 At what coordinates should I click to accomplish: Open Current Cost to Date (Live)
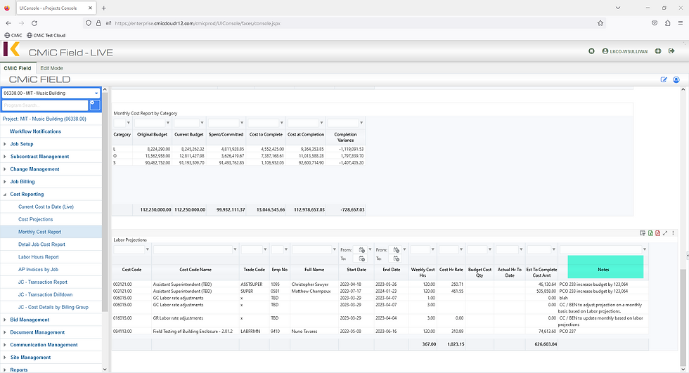tap(46, 207)
